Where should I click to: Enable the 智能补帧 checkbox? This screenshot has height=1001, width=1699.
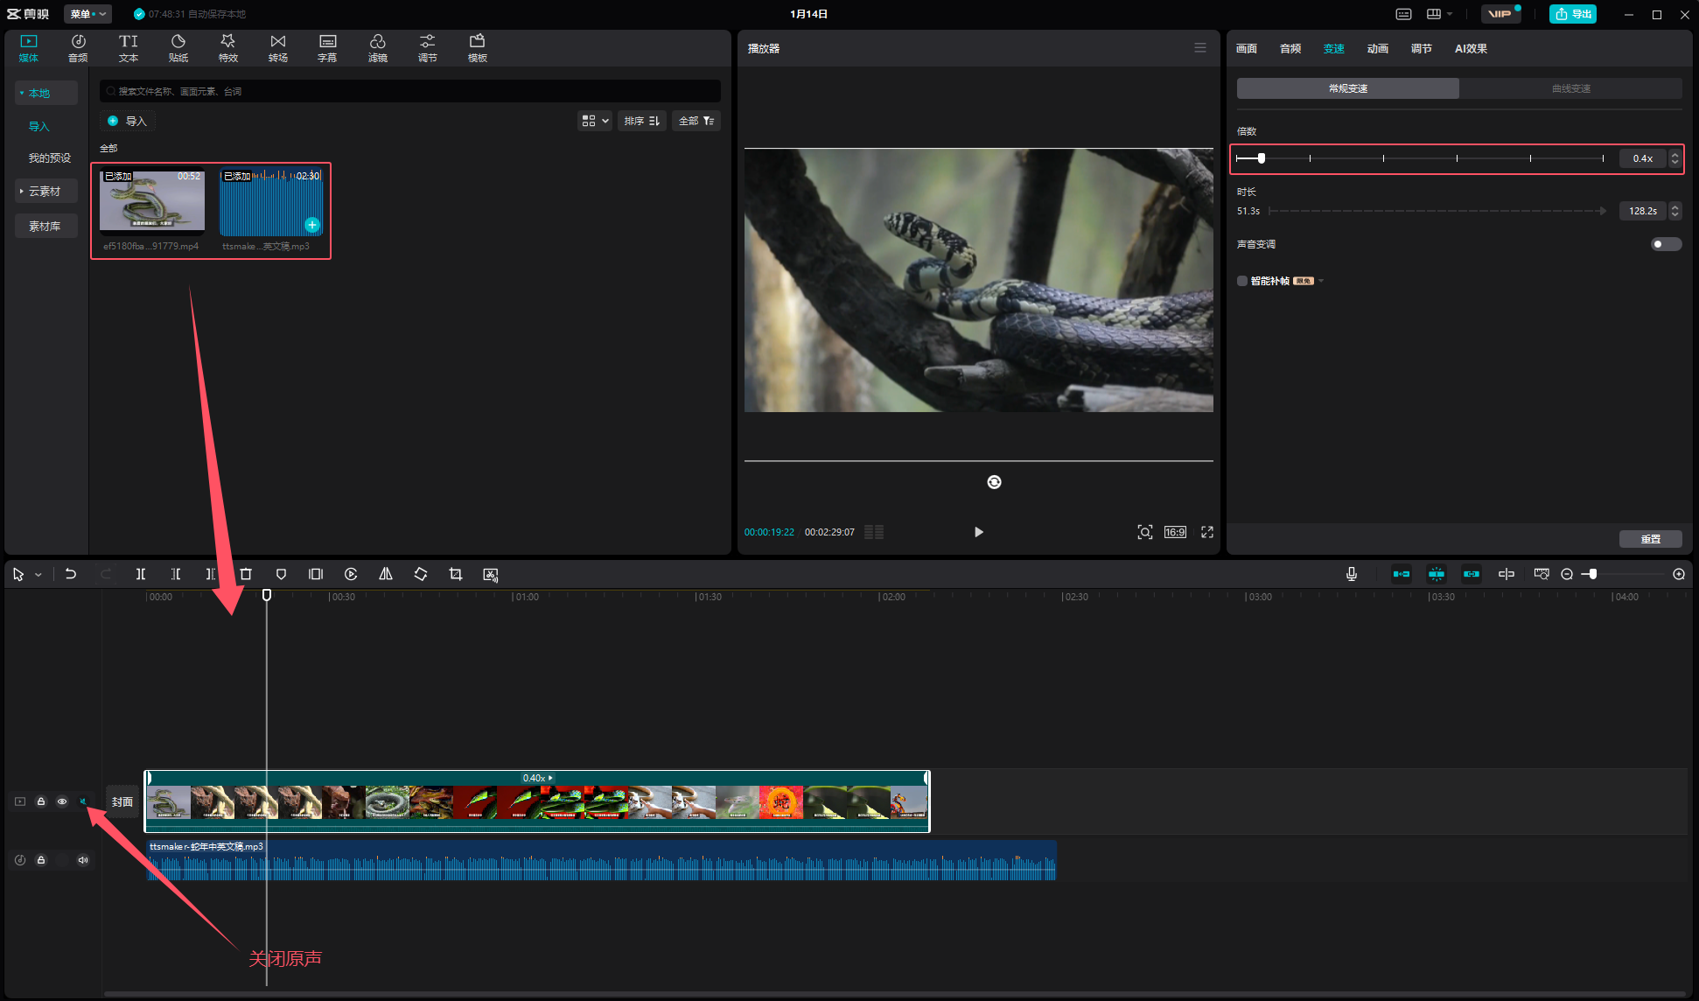pos(1242,281)
